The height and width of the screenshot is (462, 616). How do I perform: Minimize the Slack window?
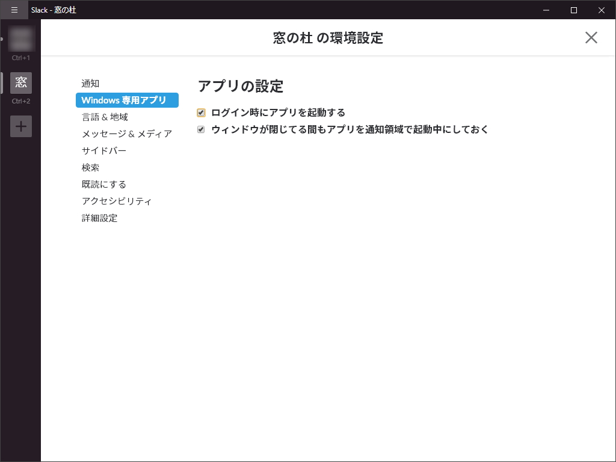pos(545,10)
